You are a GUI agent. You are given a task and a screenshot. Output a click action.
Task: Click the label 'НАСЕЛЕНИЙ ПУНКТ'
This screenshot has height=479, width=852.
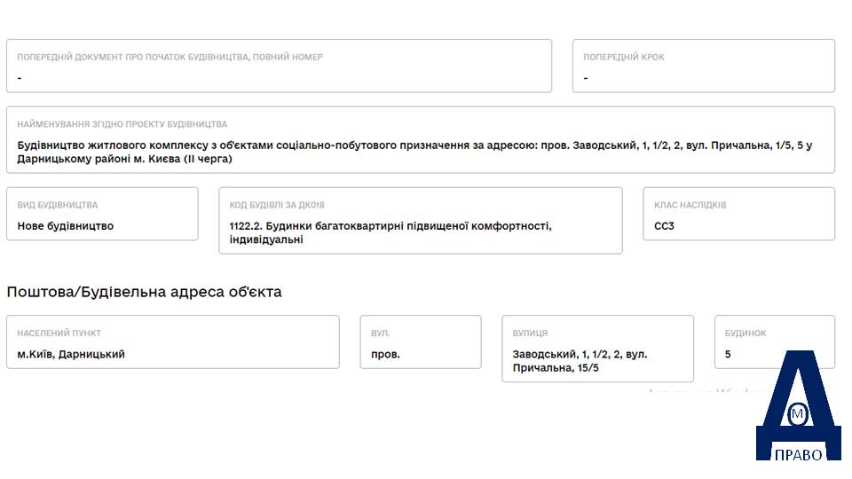click(59, 334)
